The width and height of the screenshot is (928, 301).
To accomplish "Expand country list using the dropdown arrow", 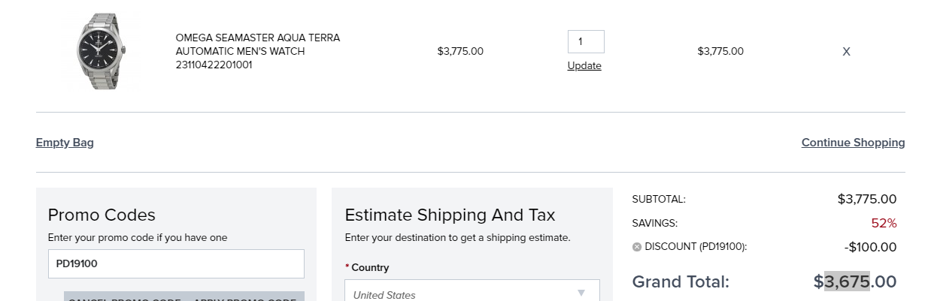I will (581, 293).
